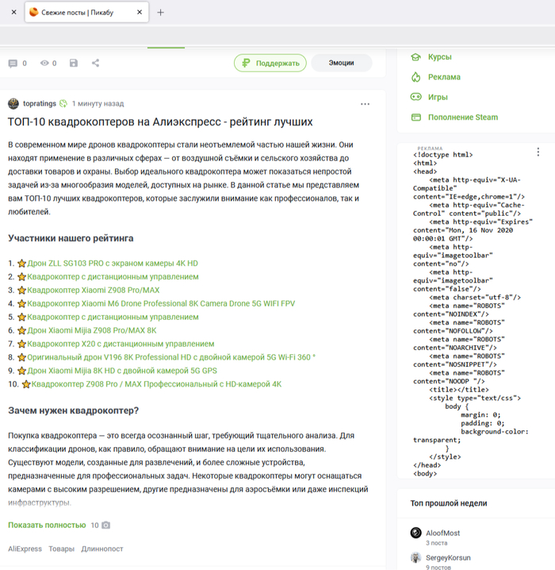
Task: Open the comments icon with count 0
Action: coord(13,64)
